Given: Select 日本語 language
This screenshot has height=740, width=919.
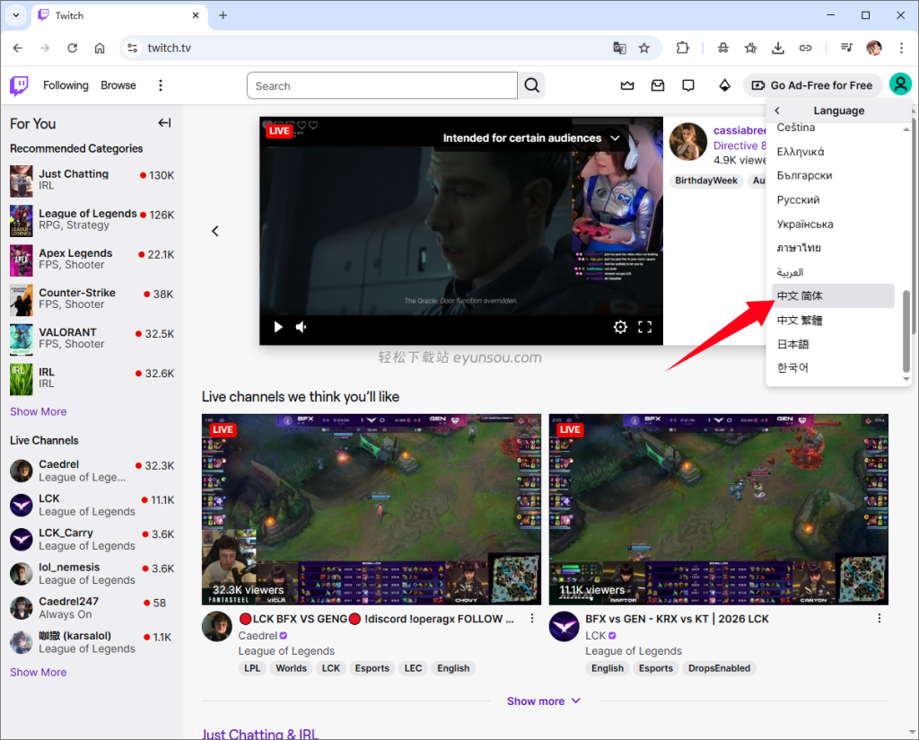Looking at the screenshot, I should point(833,344).
